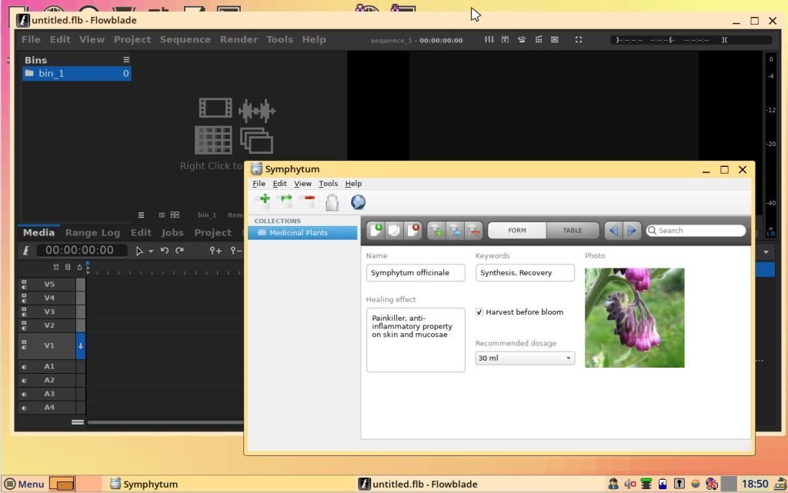
Task: Click the fullscreen icon in Flowblade
Action: (x=579, y=40)
